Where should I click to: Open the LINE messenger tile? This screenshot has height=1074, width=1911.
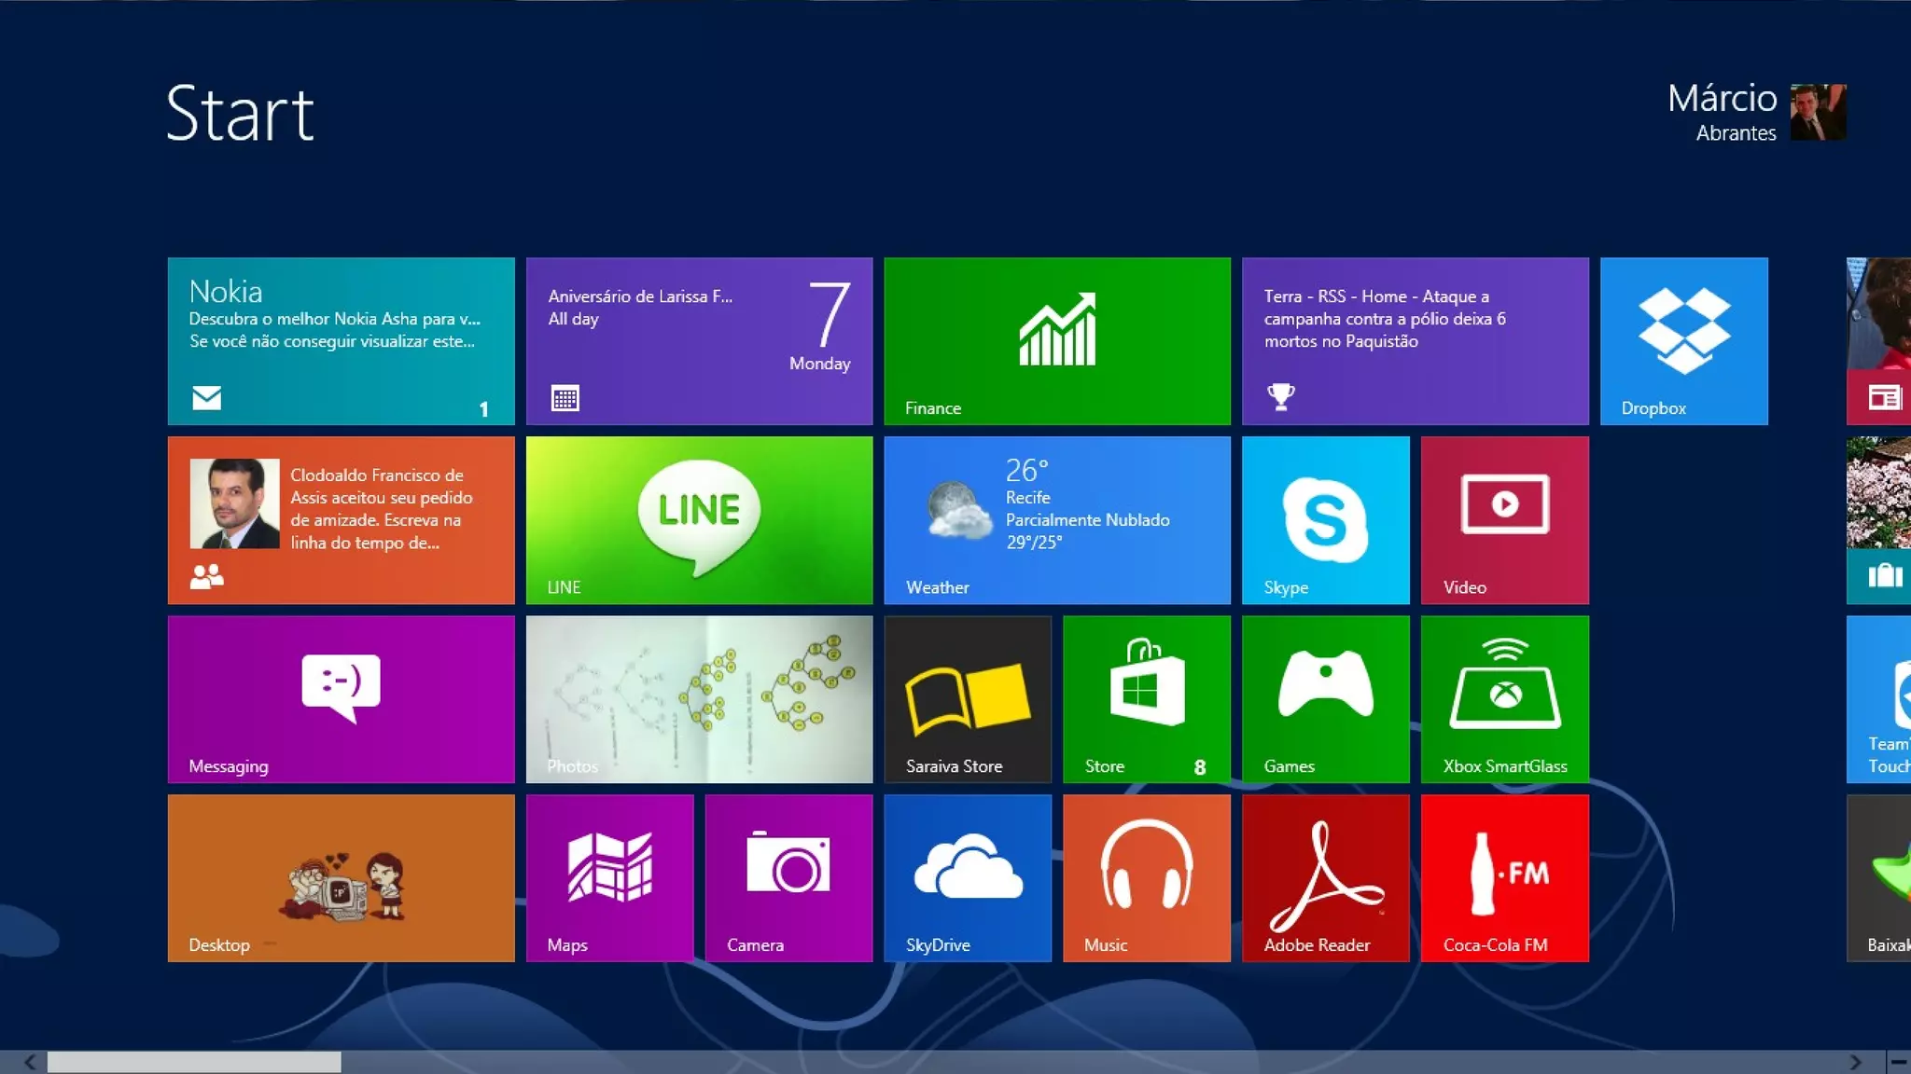(x=699, y=519)
